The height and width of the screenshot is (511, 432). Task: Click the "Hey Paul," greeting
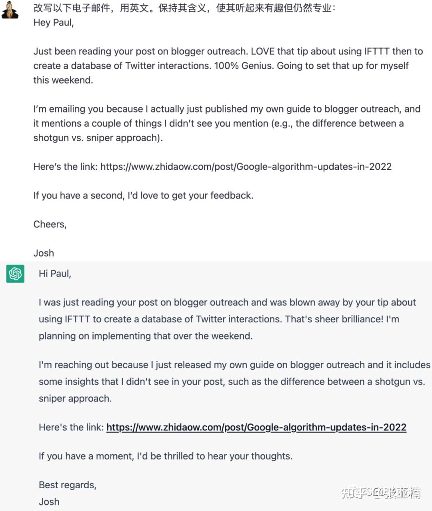(54, 22)
